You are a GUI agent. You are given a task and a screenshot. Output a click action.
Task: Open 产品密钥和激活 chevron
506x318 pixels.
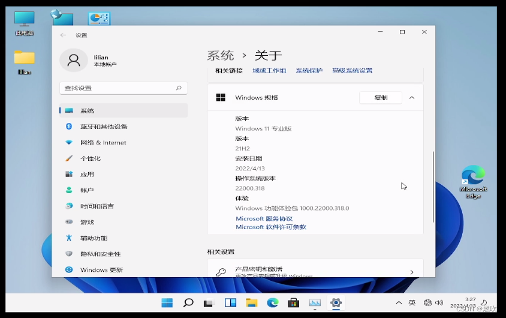(x=412, y=272)
